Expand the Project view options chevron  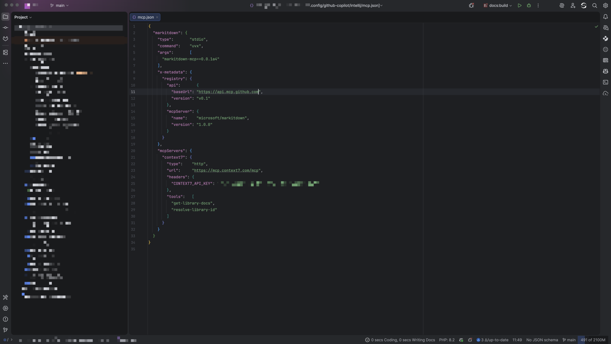pos(31,17)
